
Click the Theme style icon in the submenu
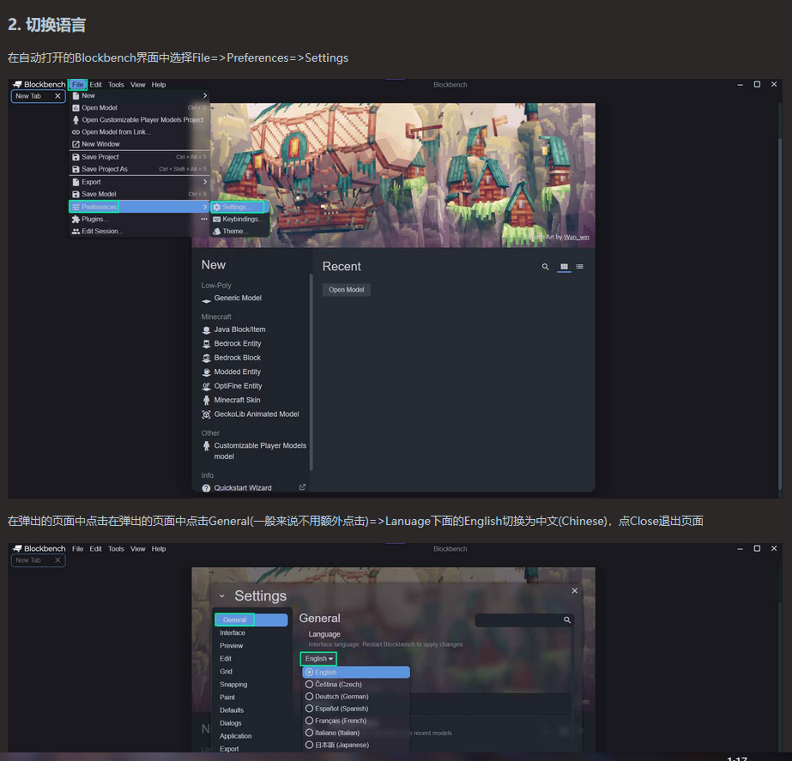(x=217, y=232)
